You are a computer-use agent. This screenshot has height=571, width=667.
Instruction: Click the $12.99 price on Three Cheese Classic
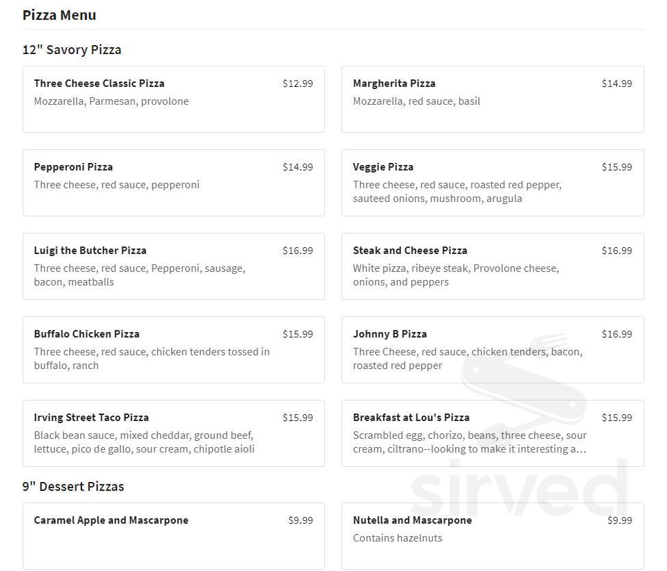click(x=298, y=84)
